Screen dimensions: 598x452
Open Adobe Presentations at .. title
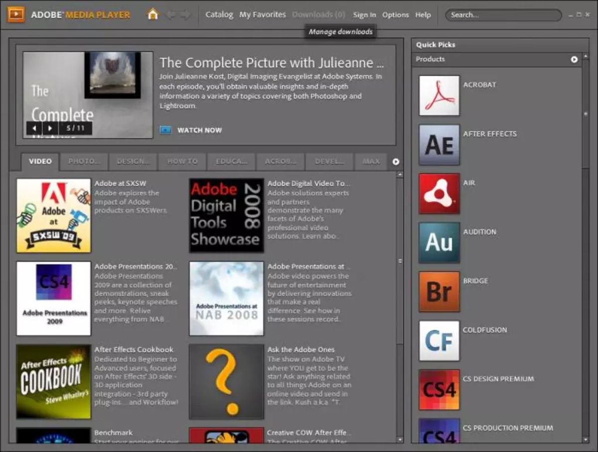pos(309,266)
